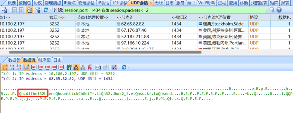This screenshot has width=293, height=113.
Task: Open the VoIP呼叫 tab
Action: click(x=207, y=3)
